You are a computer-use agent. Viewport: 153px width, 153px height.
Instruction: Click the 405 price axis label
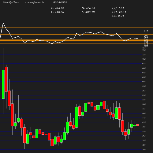(x=144, y=127)
